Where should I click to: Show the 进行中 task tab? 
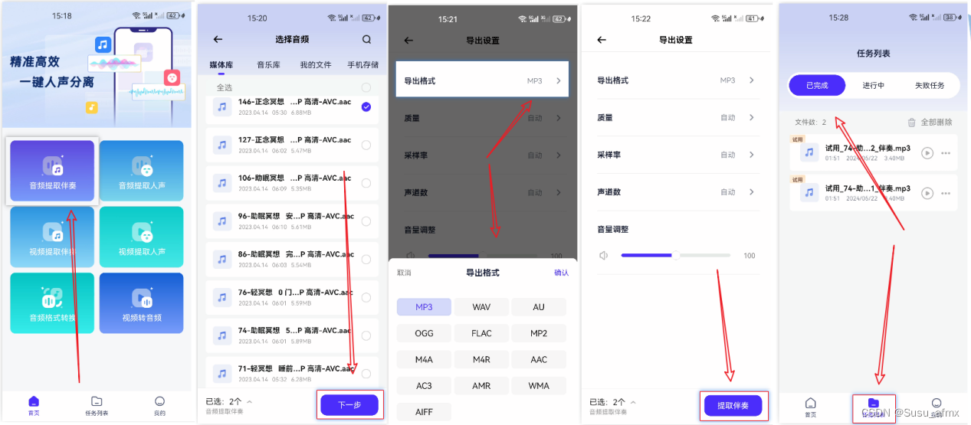(x=873, y=85)
